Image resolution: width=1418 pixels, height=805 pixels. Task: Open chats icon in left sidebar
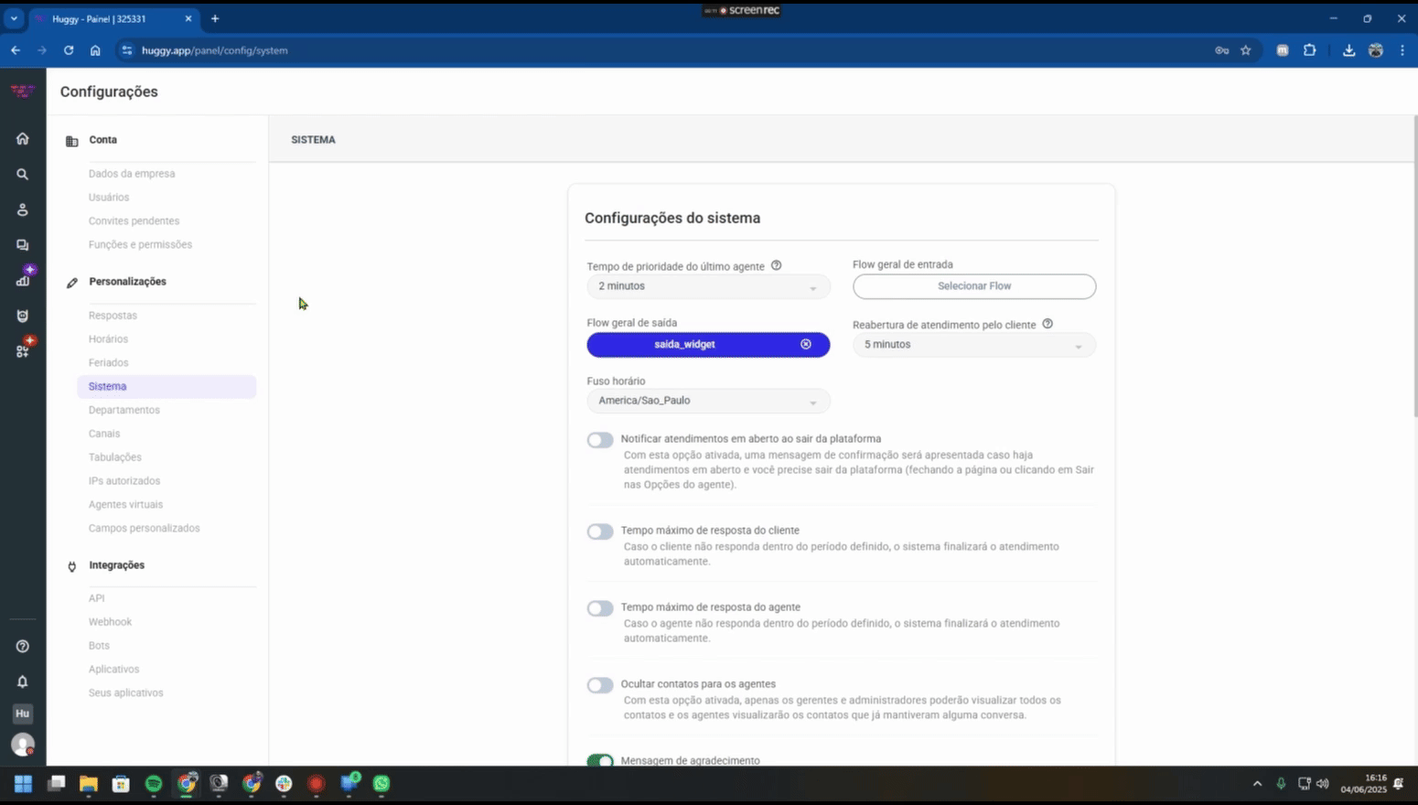[x=22, y=245]
